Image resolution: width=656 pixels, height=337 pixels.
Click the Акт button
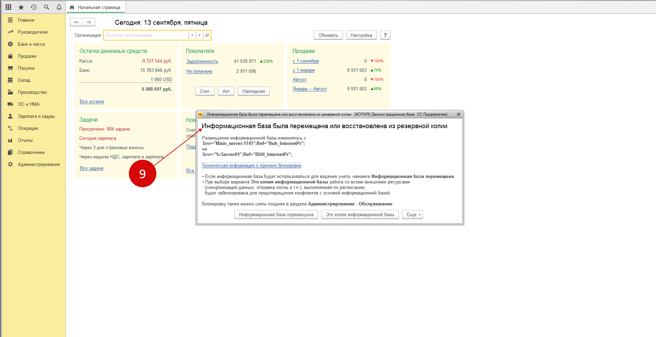pos(226,91)
